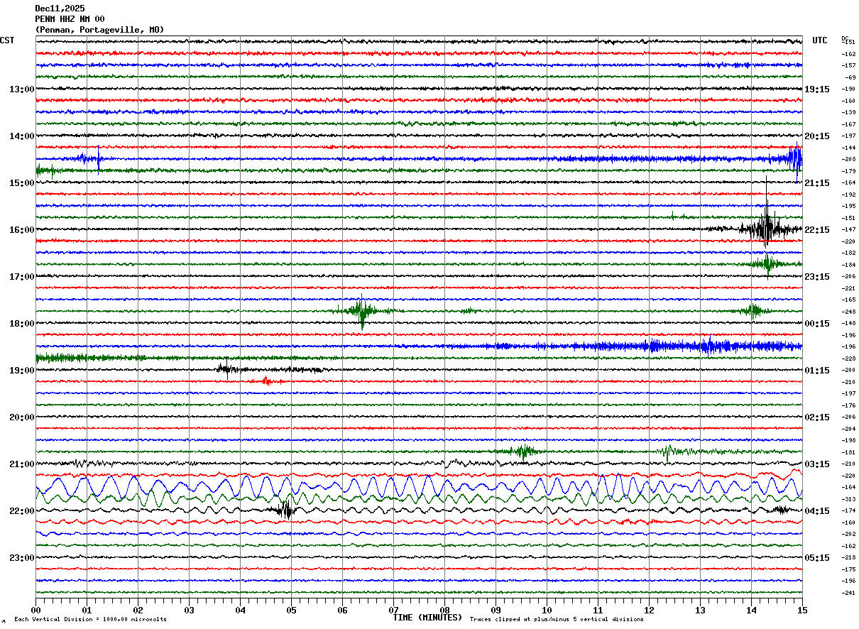The image size is (859, 629).
Task: Click the 07 minute tick on time axis
Action: [x=393, y=610]
